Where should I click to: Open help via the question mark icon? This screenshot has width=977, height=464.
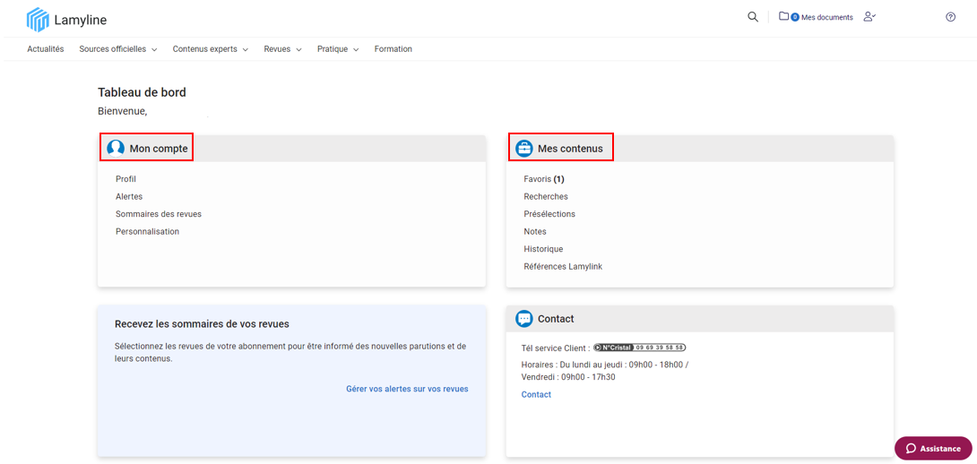[x=951, y=17]
